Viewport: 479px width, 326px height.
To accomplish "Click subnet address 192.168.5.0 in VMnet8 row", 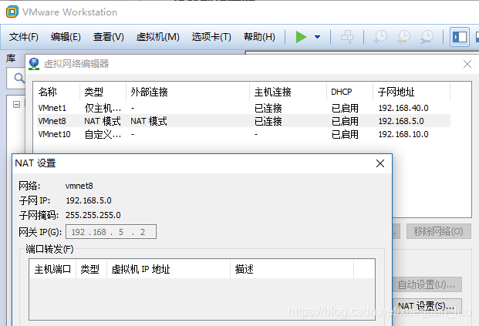I will coord(401,121).
